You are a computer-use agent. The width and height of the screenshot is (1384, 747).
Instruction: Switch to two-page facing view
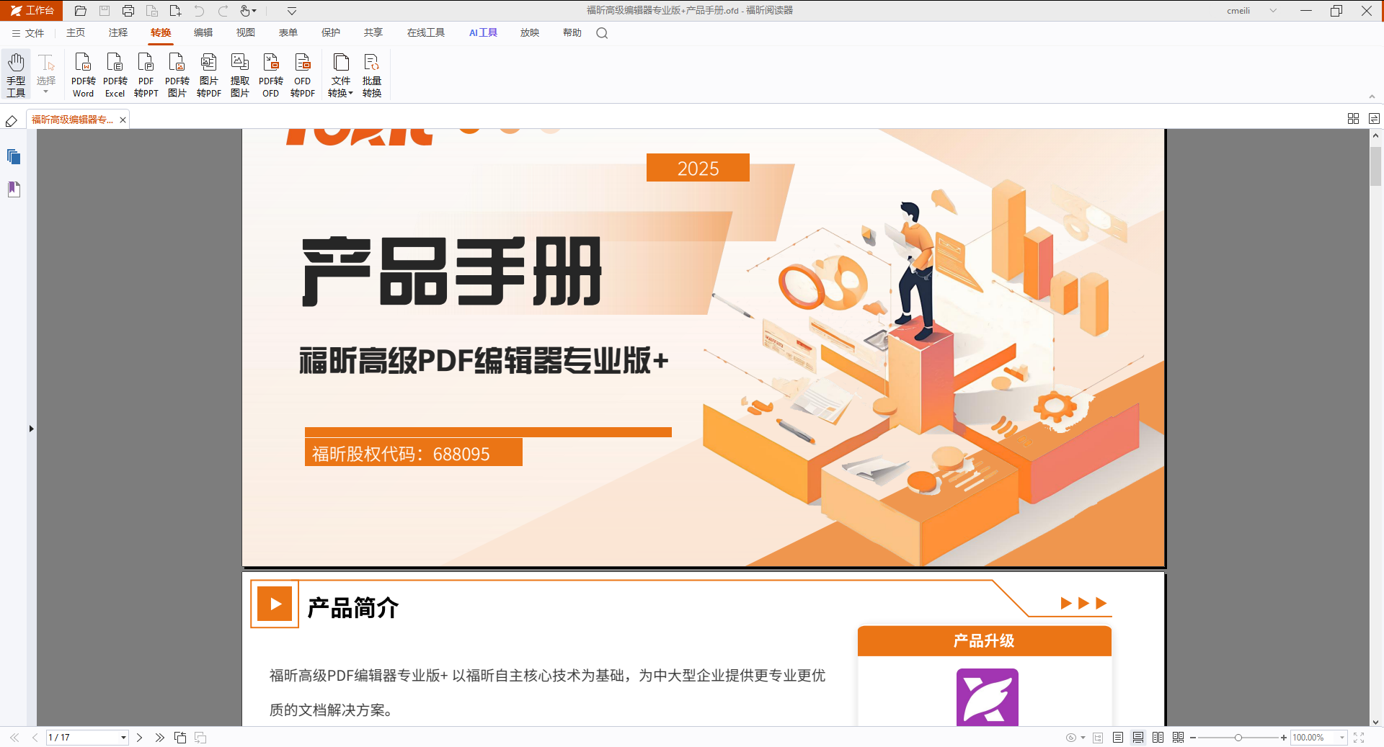pos(1158,738)
